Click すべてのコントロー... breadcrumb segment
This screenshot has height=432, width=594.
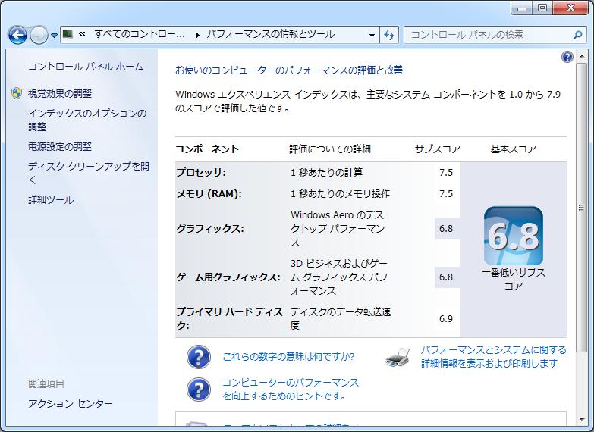point(140,34)
